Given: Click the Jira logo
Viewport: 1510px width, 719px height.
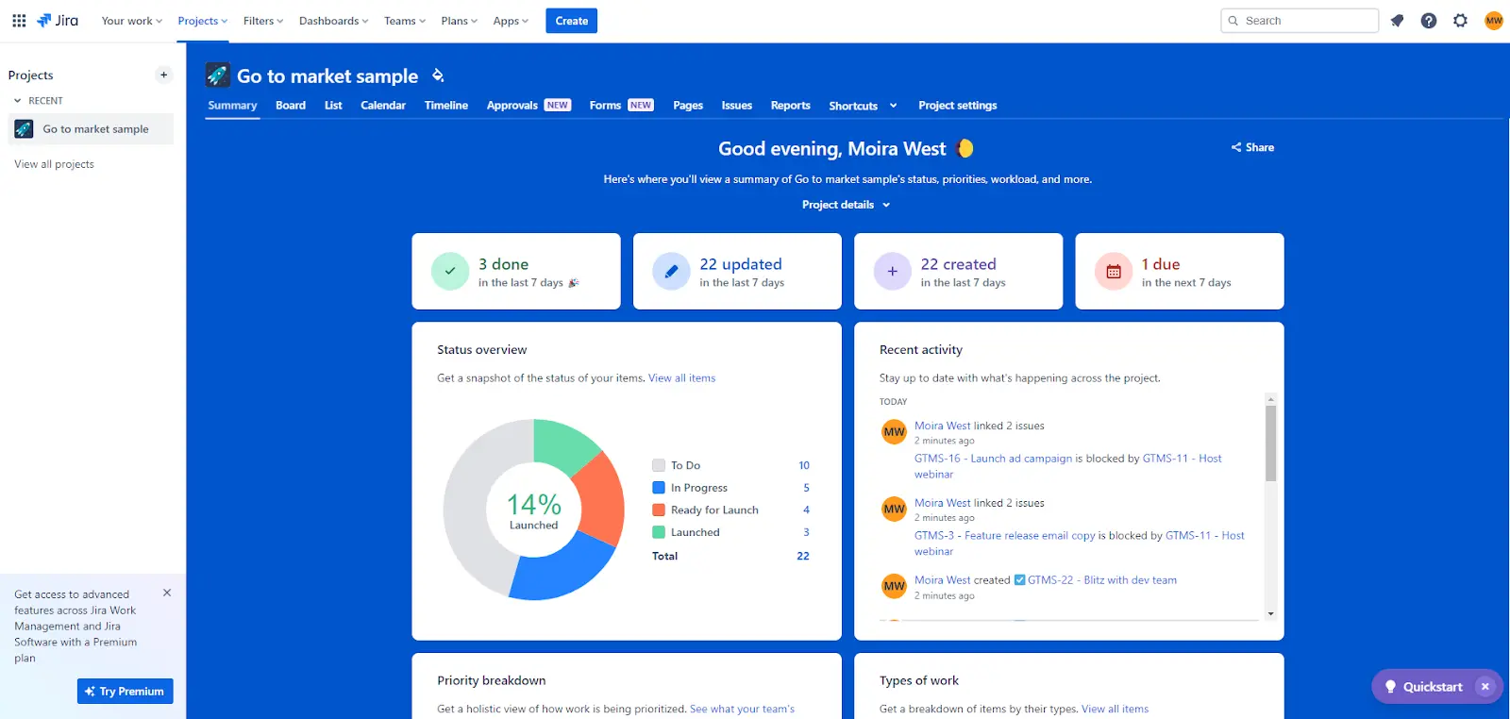Looking at the screenshot, I should [x=58, y=20].
